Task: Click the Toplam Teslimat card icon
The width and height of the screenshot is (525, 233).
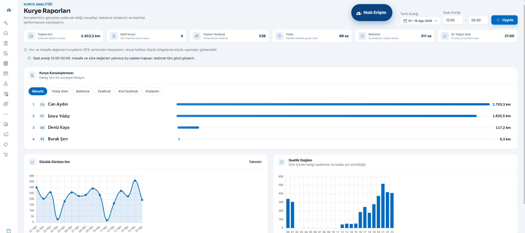Action: click(196, 36)
